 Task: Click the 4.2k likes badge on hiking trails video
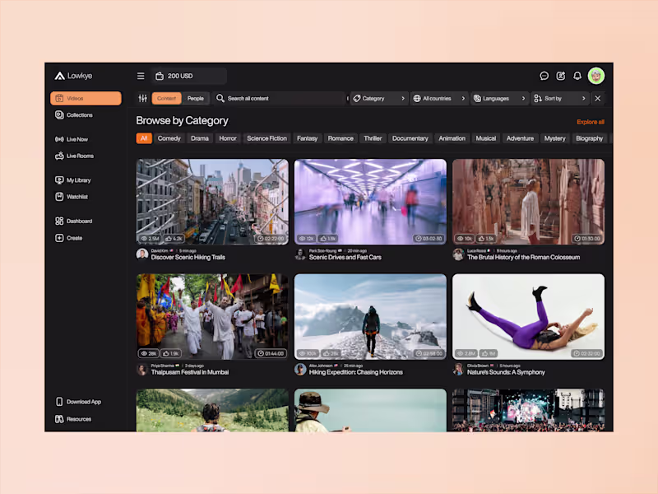coord(174,239)
